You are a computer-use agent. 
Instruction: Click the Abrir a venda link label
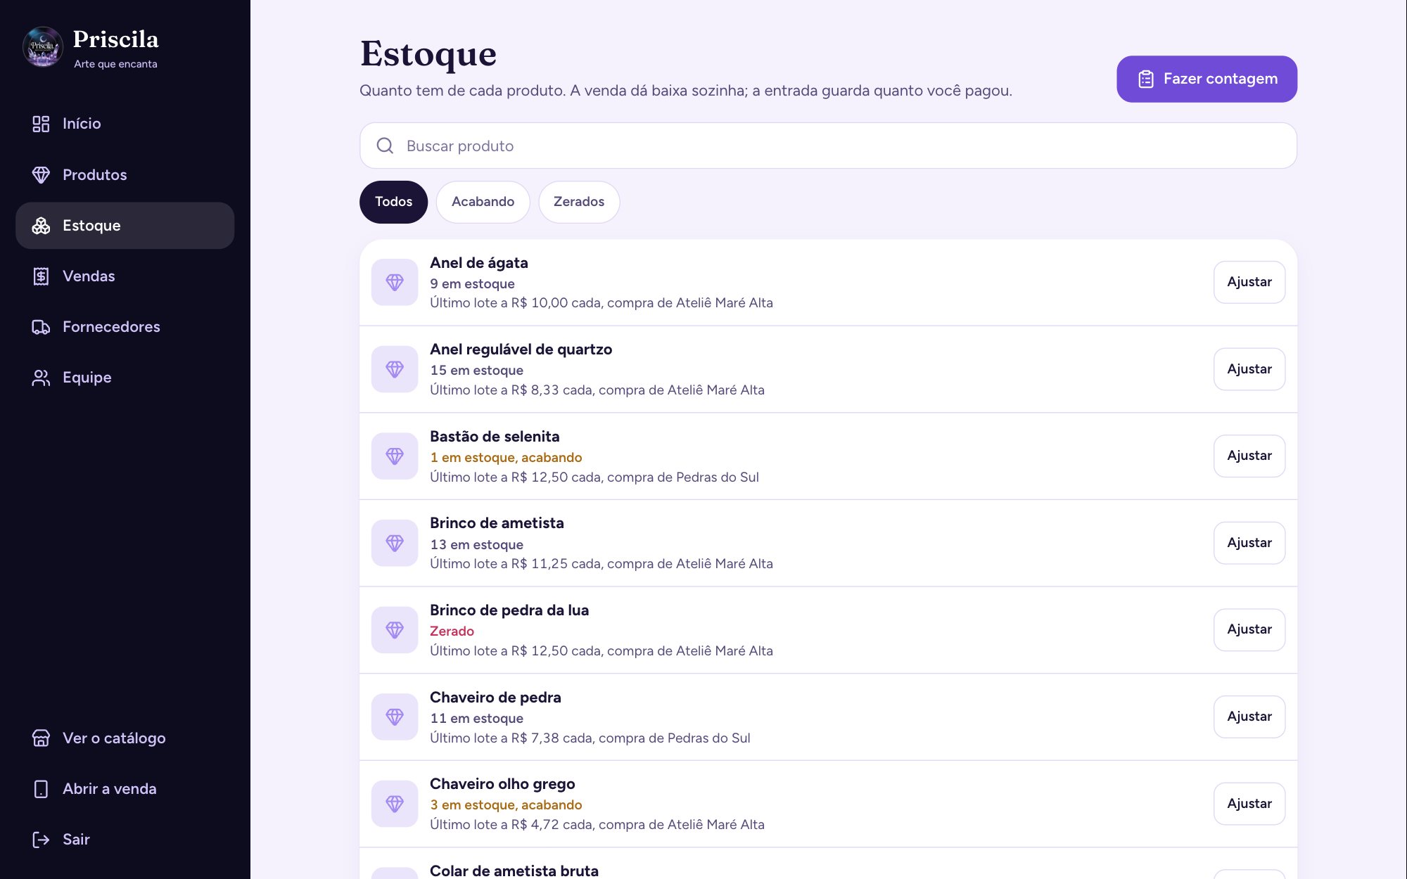(110, 789)
